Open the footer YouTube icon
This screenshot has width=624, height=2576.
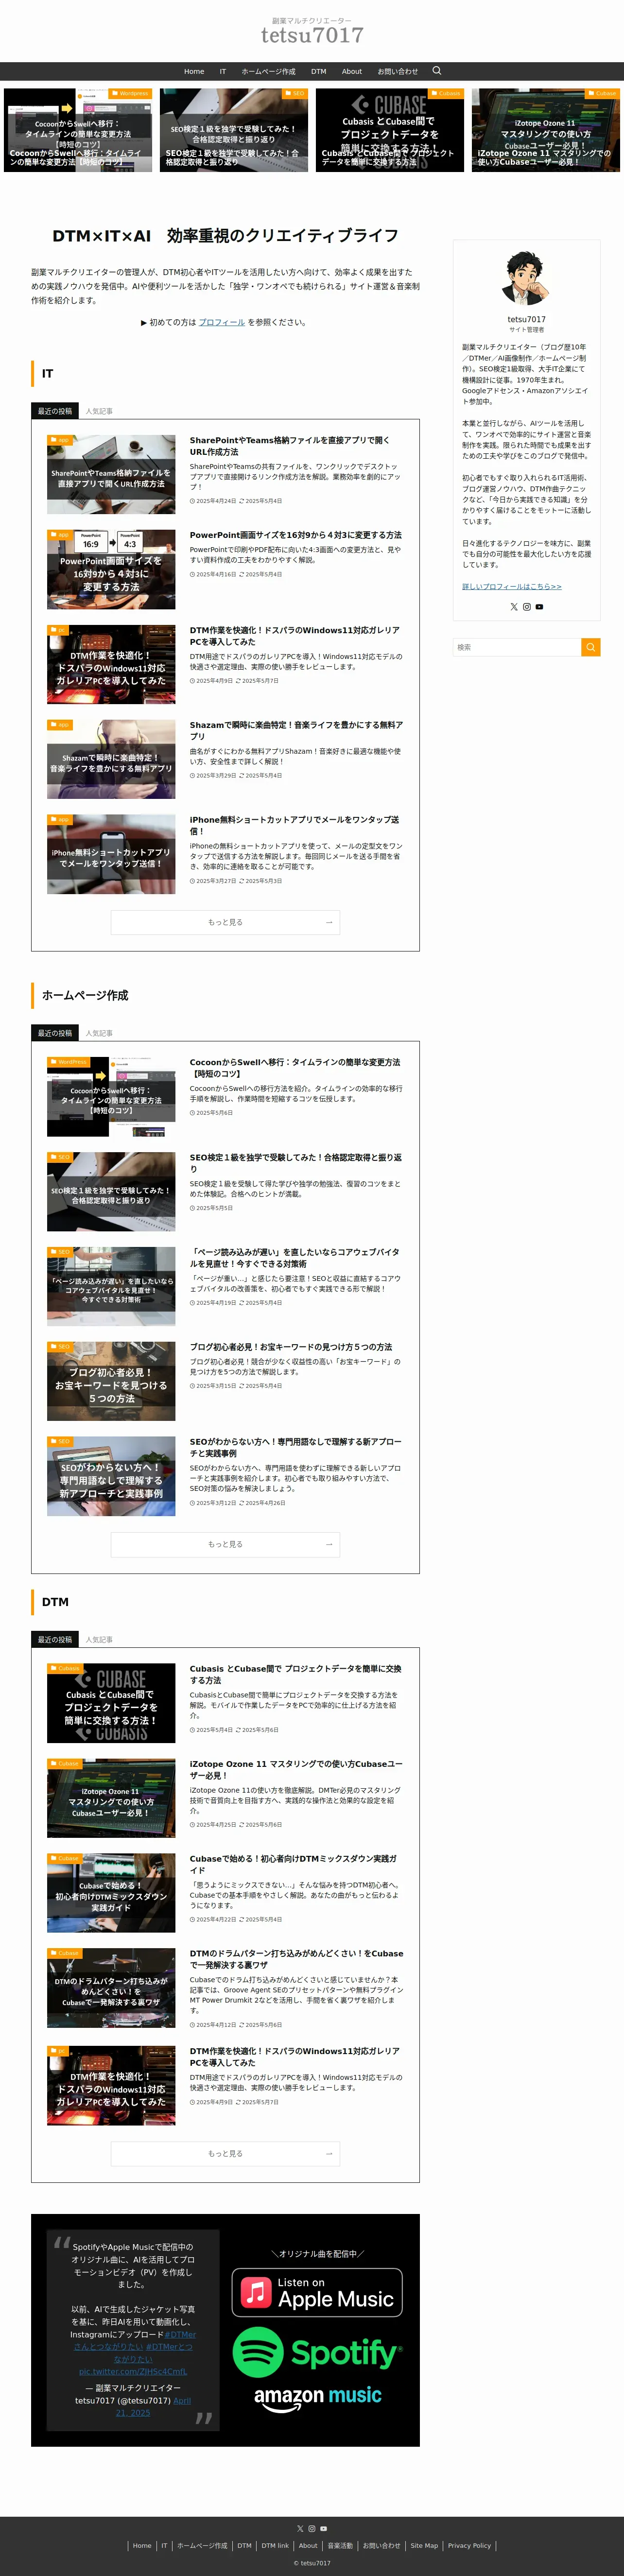point(323,2529)
